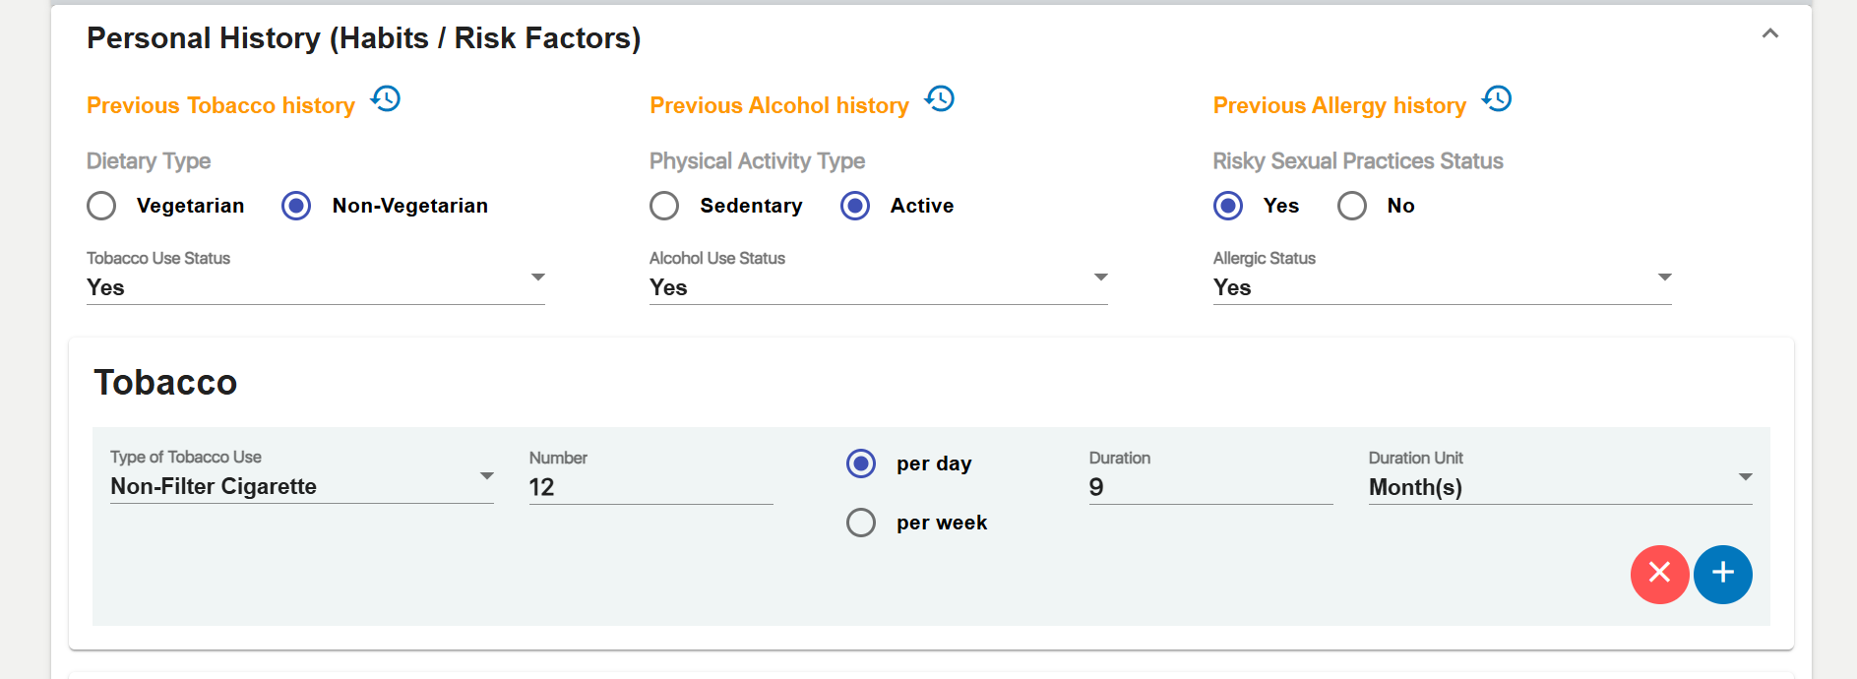Open previous tobacco history clock icon
1857x679 pixels.
386,99
